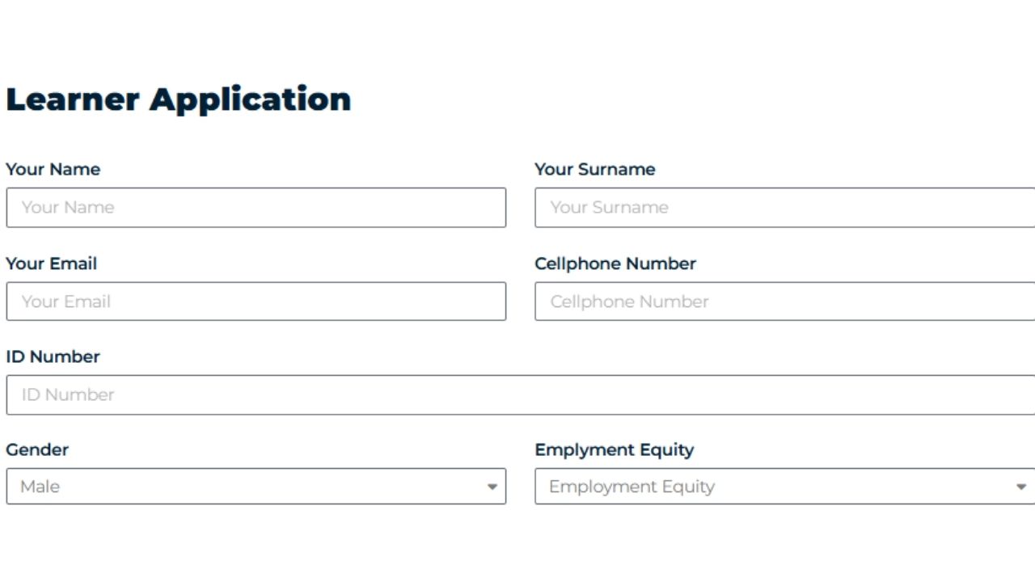Expand the Employment Equity dropdown arrow
The width and height of the screenshot is (1035, 582).
(1020, 486)
